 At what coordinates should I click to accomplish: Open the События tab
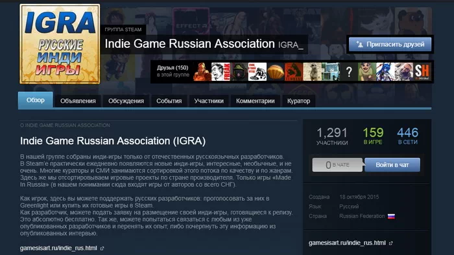tap(169, 101)
